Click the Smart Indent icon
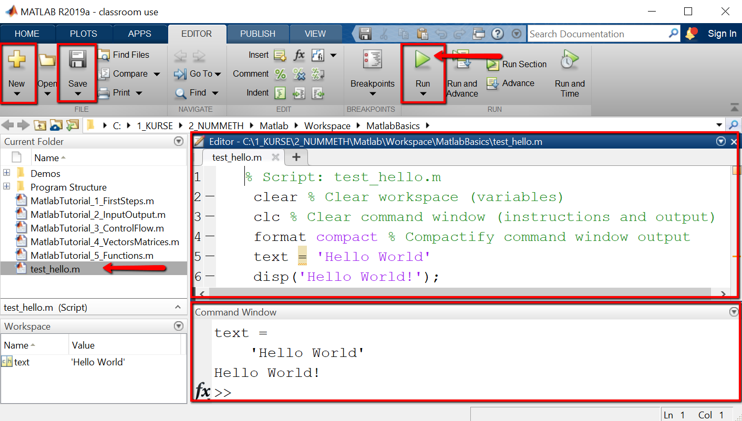This screenshot has height=421, width=742. [280, 93]
